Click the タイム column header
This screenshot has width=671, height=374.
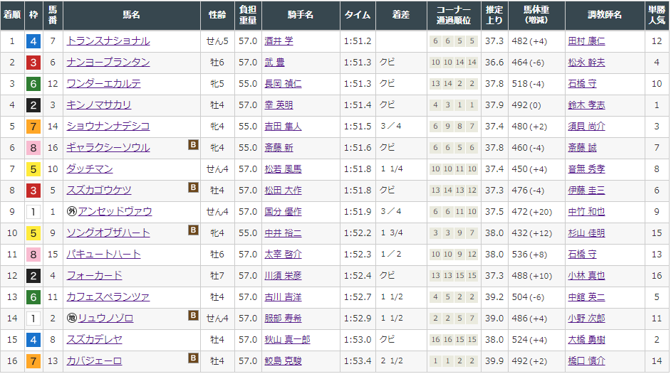(x=358, y=15)
